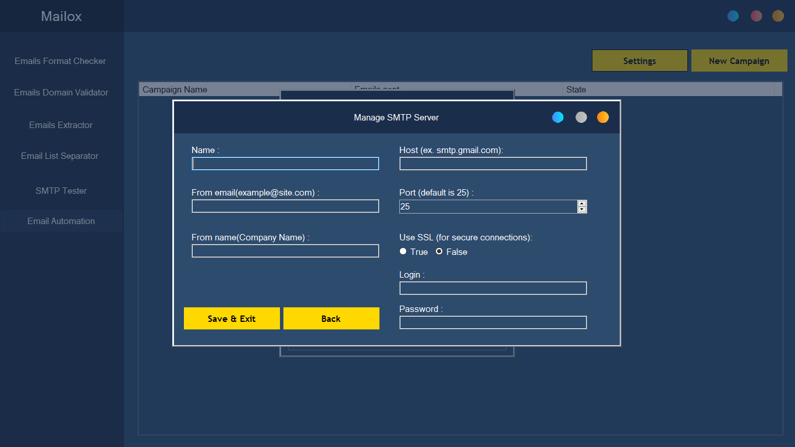795x447 pixels.
Task: Enable the True SSL radio button
Action: [403, 251]
